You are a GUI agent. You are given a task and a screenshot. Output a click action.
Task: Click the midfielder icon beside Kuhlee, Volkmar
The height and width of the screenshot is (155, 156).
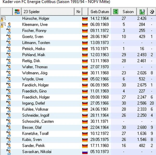click(x=9, y=110)
